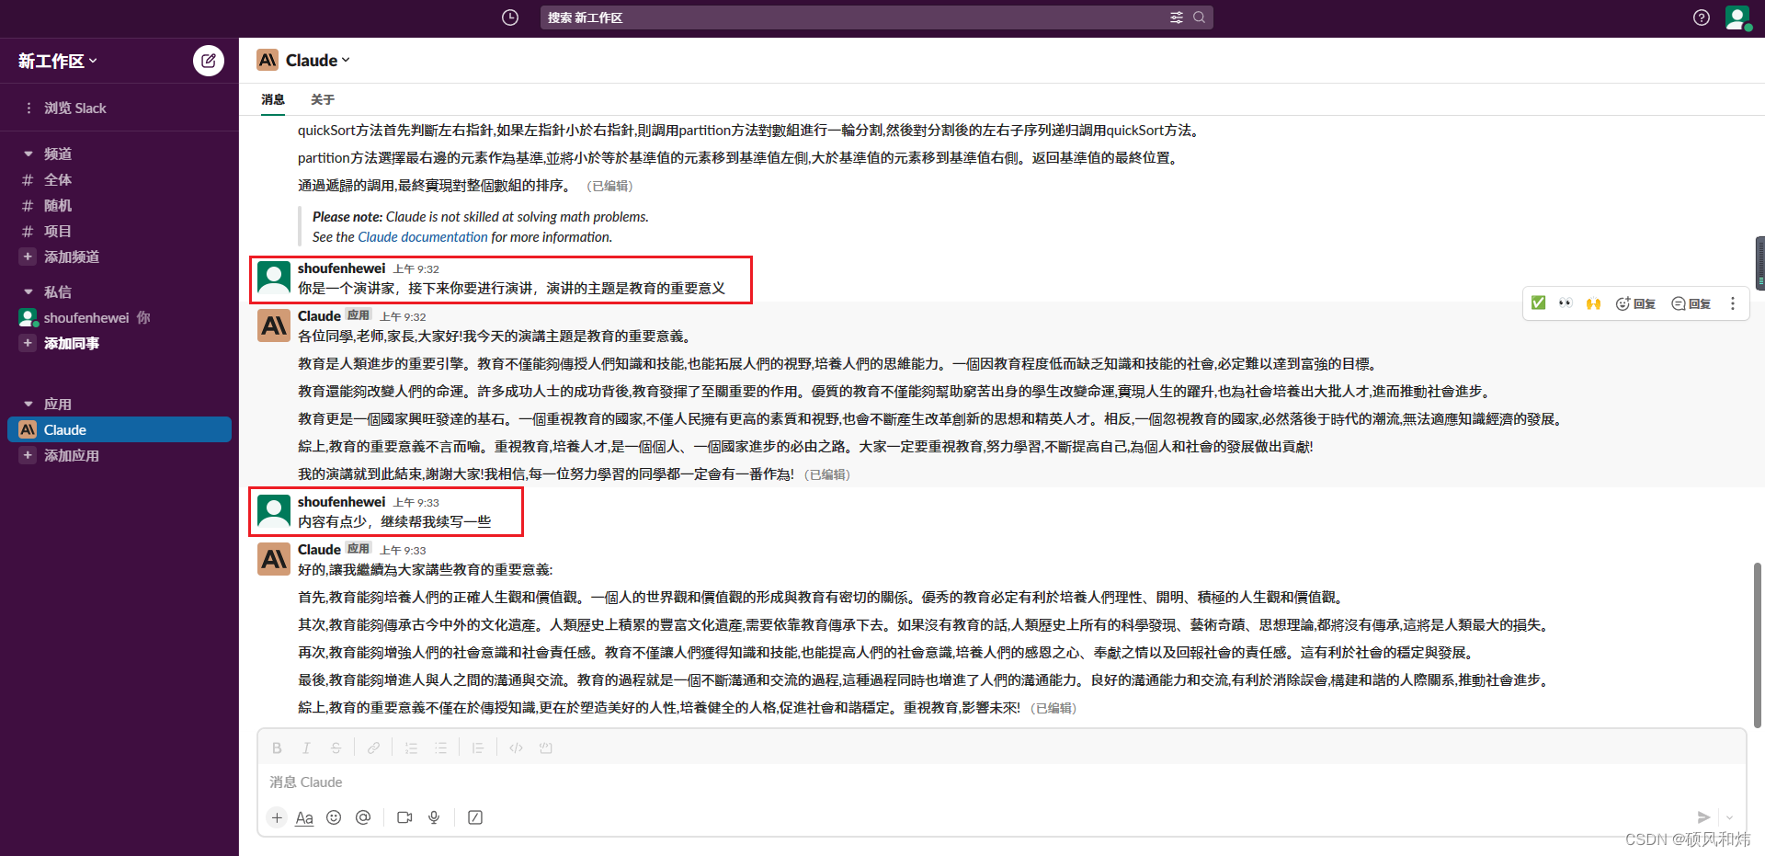
Task: Switch to 关于 tab
Action: pyautogui.click(x=323, y=99)
